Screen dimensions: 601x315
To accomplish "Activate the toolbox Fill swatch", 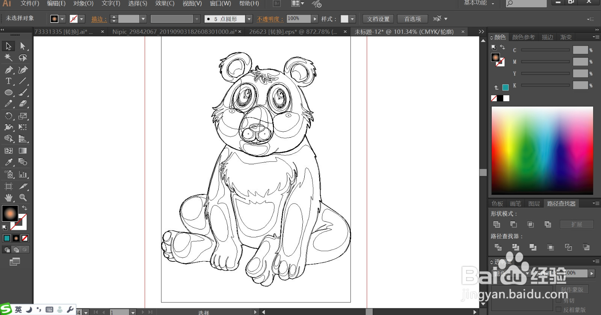I will tap(10, 213).
